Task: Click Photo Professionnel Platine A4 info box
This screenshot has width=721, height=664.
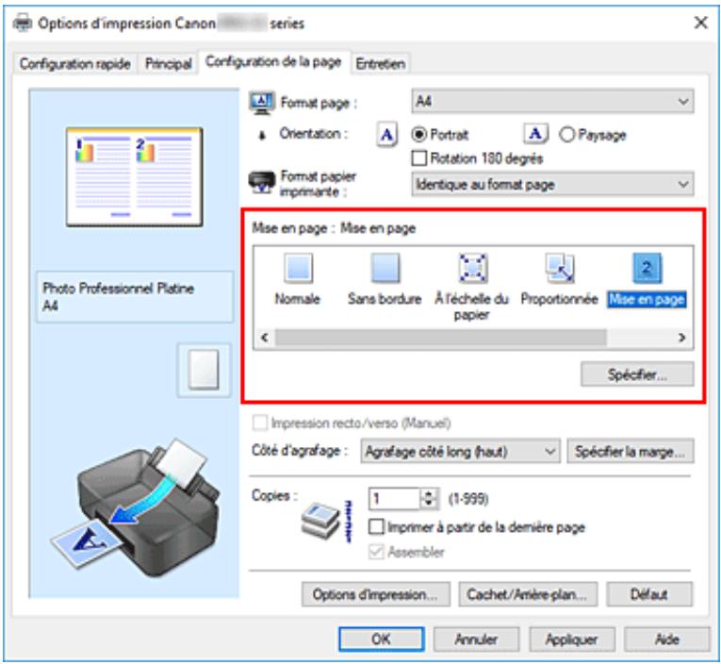Action: (135, 297)
